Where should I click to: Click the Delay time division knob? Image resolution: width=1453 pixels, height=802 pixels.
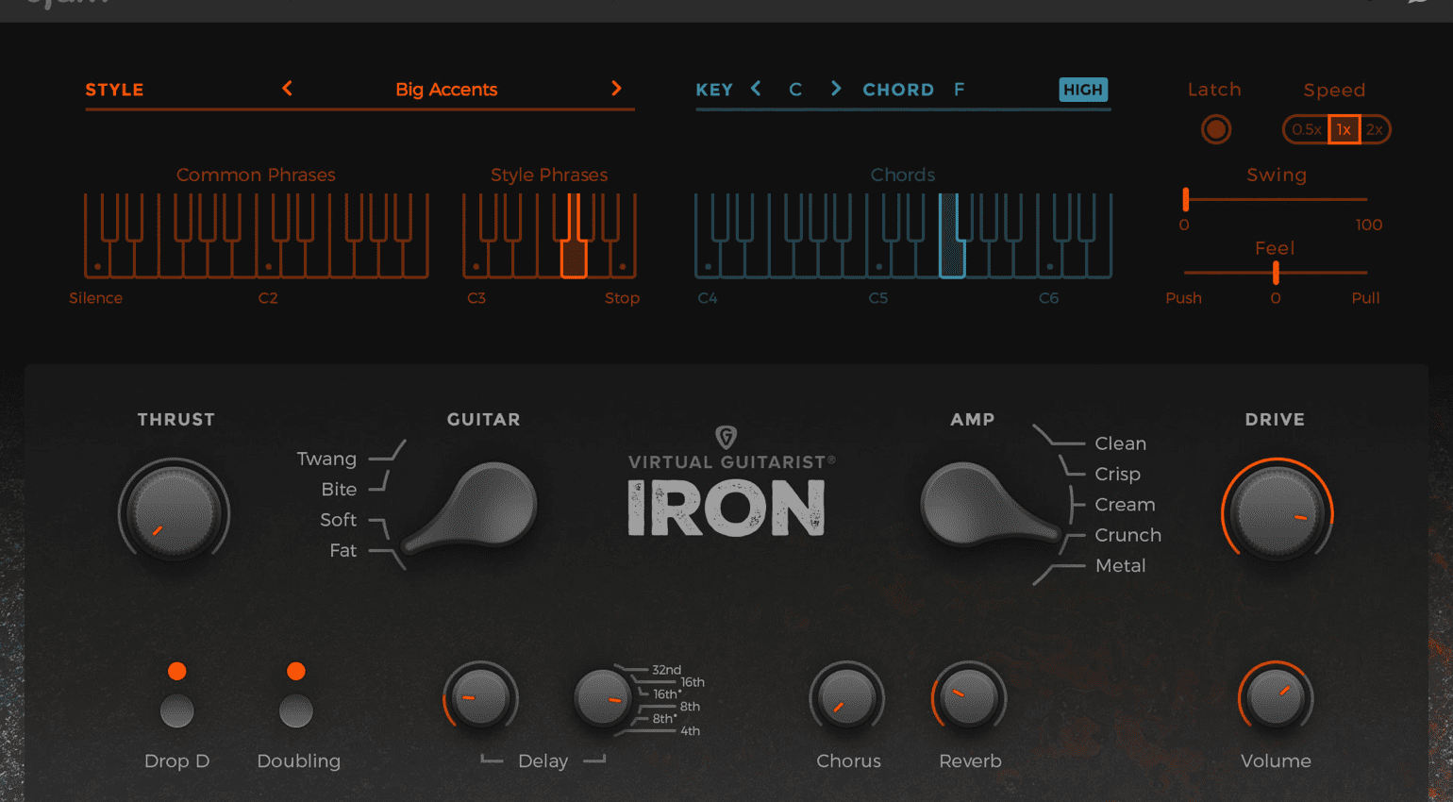(x=601, y=699)
